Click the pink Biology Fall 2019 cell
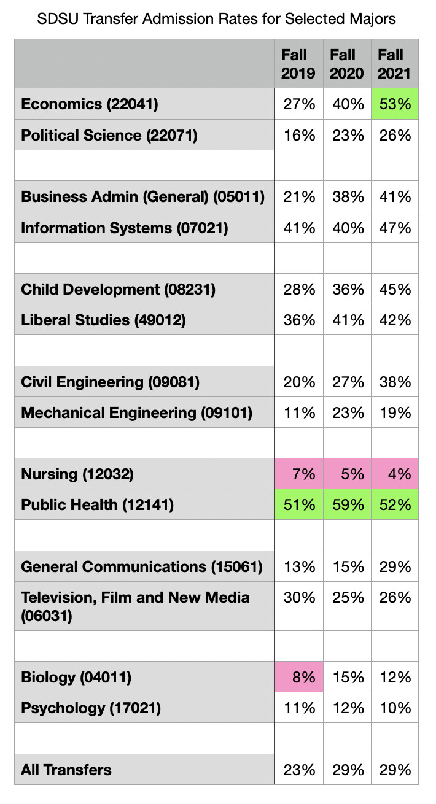Screen dimensions: 436x804 pyautogui.click(x=298, y=678)
